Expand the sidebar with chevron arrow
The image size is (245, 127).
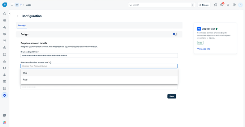(x=9, y=14)
